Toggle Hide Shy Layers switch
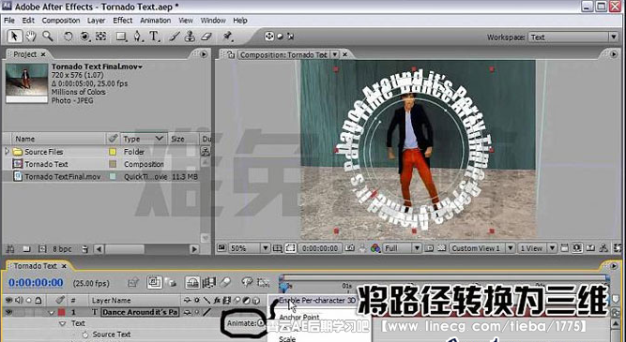 click(192, 283)
